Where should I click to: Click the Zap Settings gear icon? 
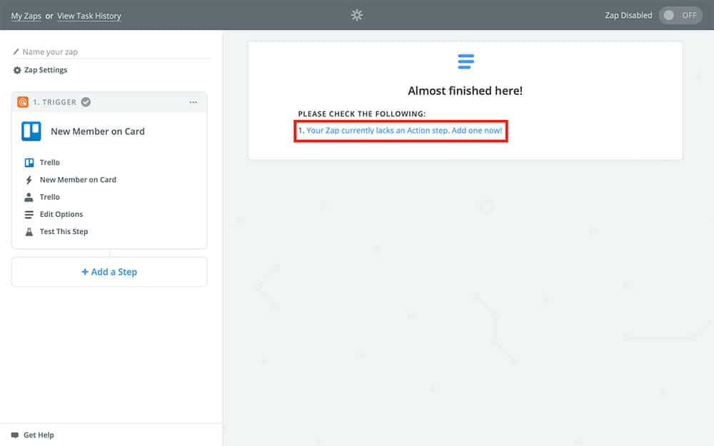click(x=17, y=70)
